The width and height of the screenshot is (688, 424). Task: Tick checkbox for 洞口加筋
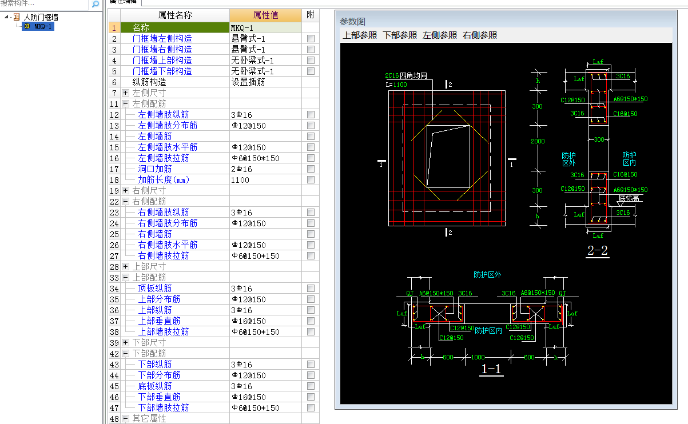(x=311, y=169)
